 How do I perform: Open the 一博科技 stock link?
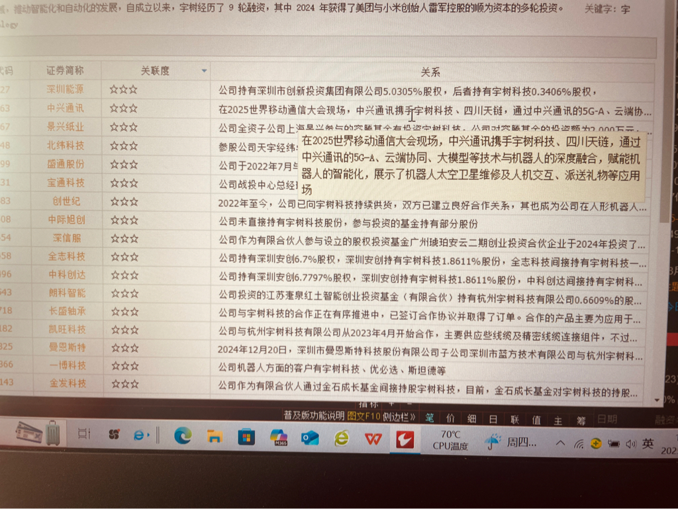tap(68, 365)
